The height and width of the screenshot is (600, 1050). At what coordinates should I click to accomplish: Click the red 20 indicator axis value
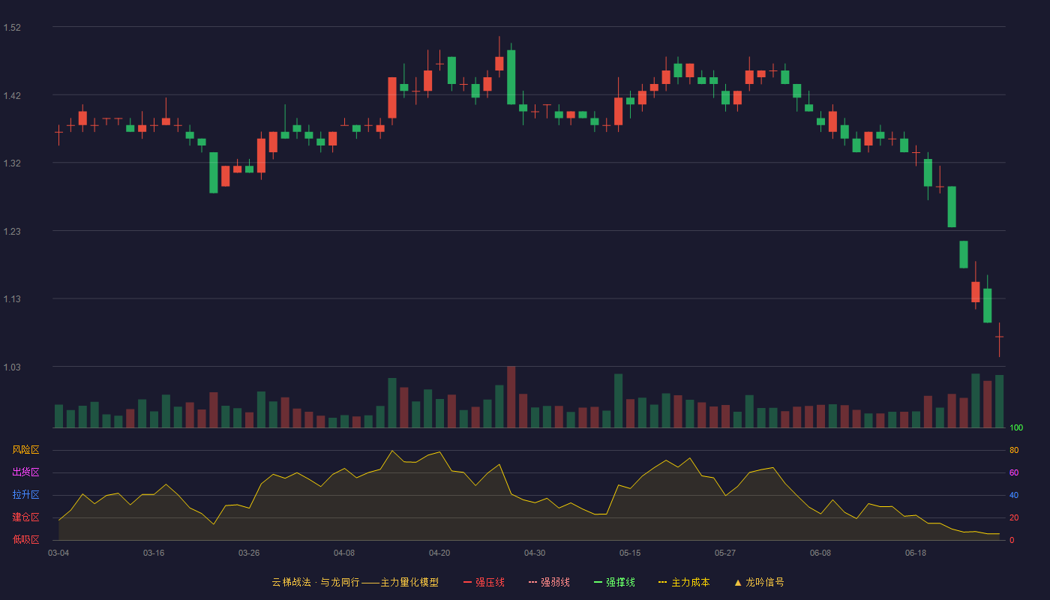tap(1014, 518)
